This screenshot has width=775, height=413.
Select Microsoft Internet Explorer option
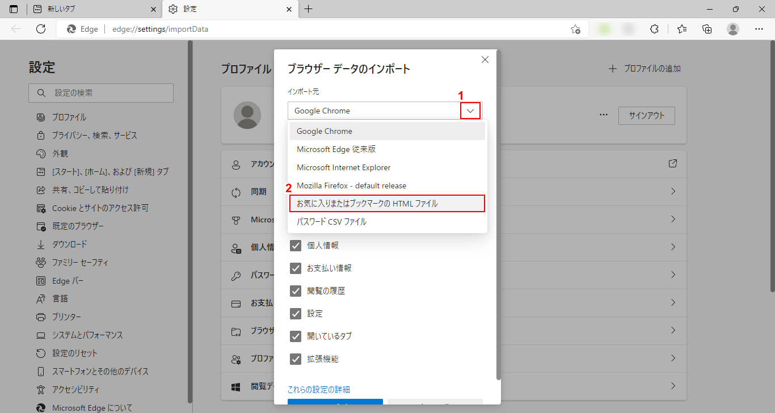tap(387, 167)
